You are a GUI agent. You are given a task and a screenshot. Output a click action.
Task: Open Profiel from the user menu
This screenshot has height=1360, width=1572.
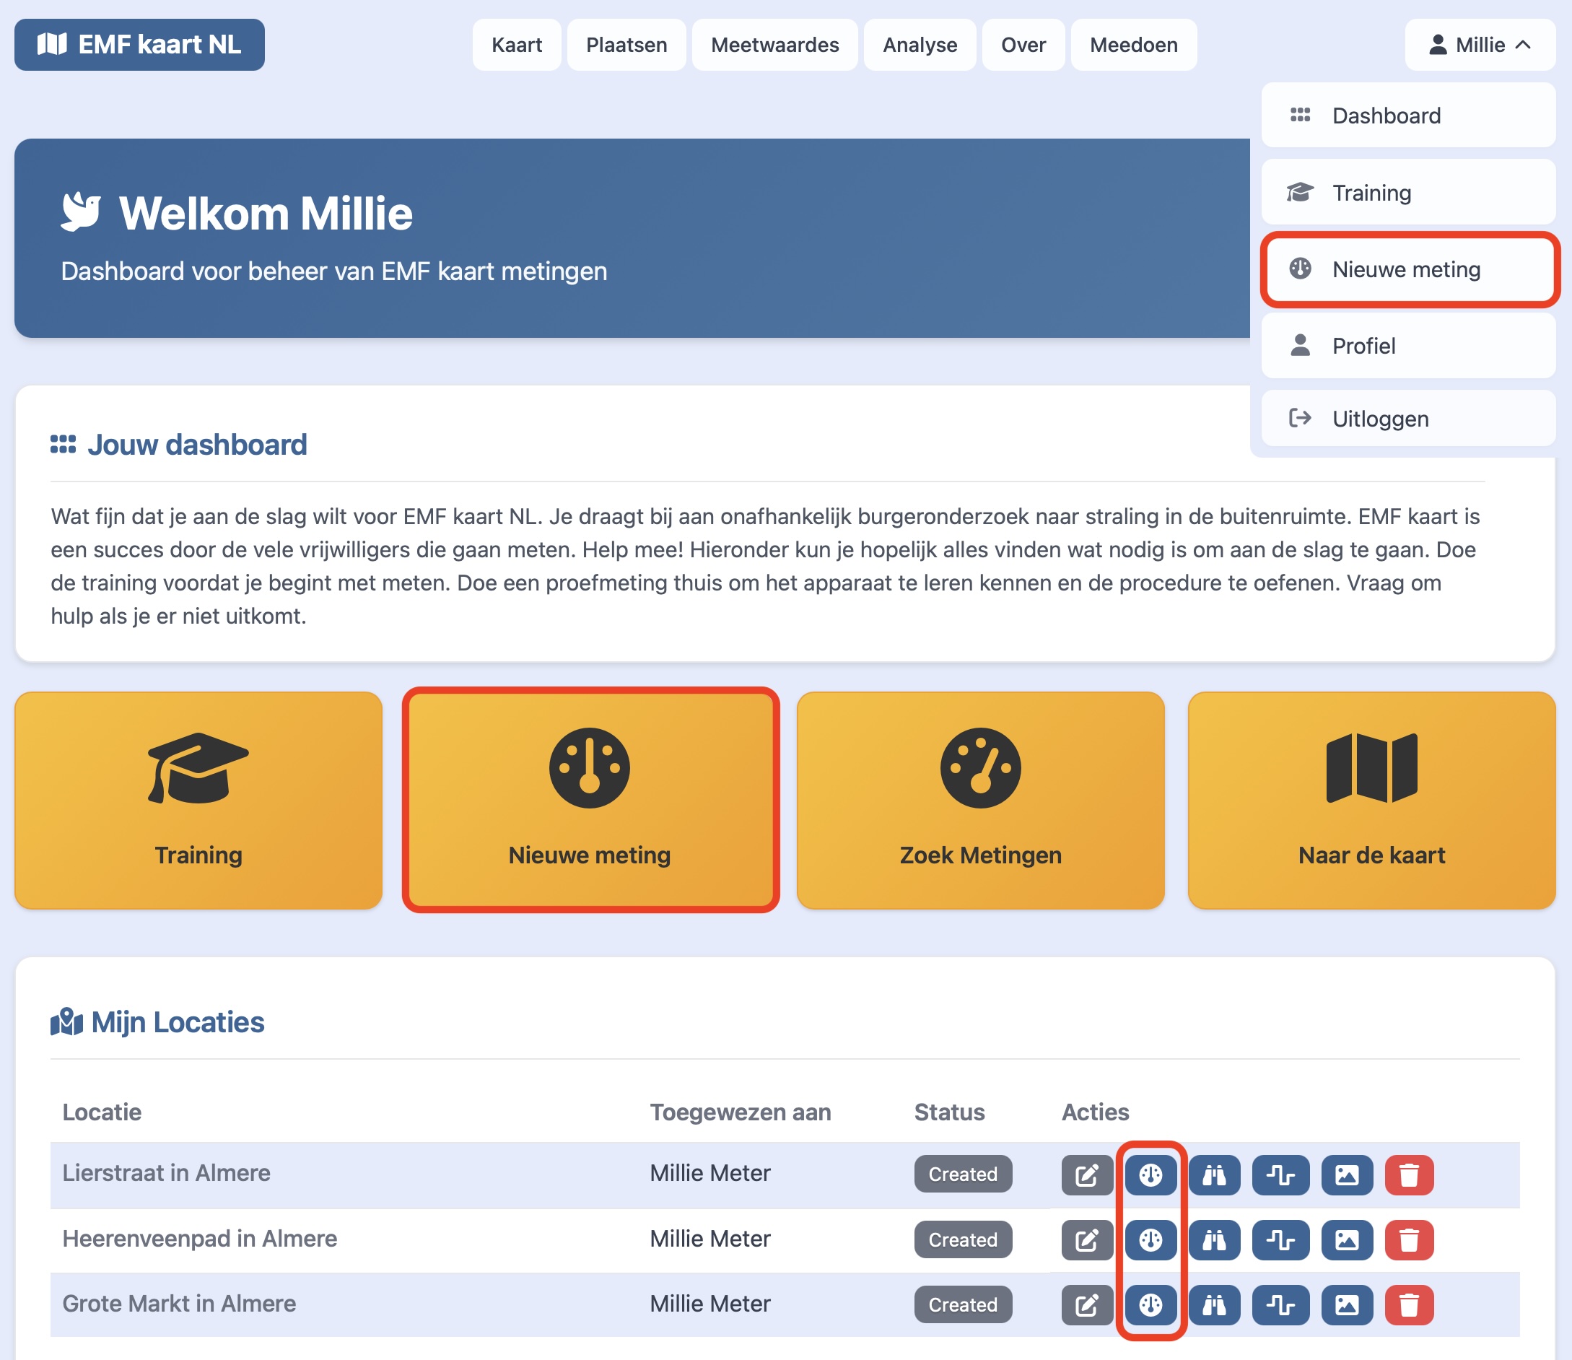pos(1408,346)
